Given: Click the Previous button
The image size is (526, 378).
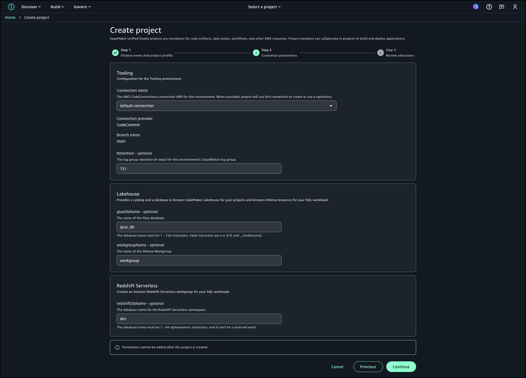Looking at the screenshot, I should 368,367.
